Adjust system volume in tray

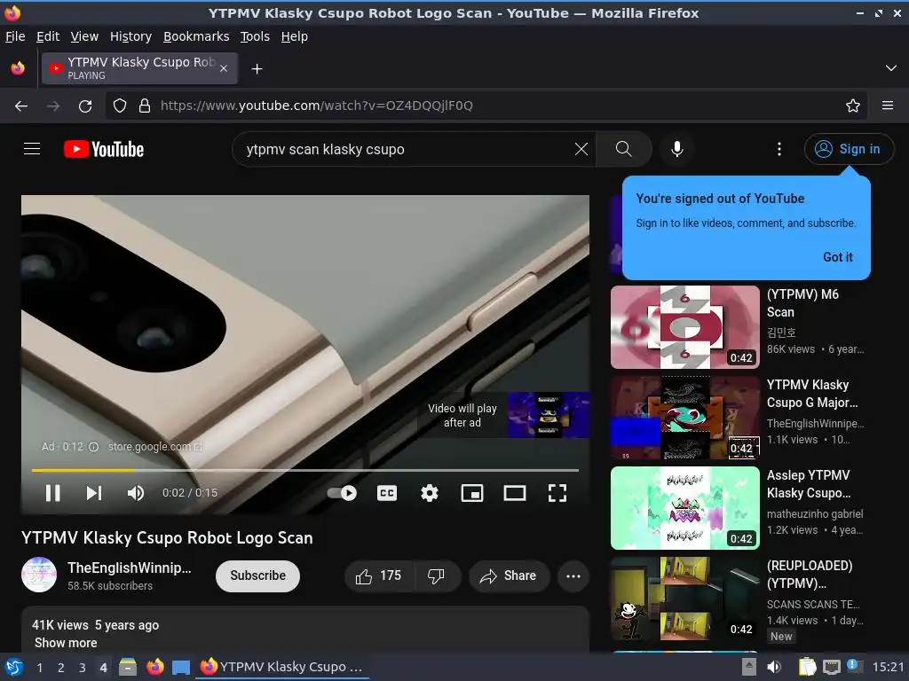(x=774, y=667)
